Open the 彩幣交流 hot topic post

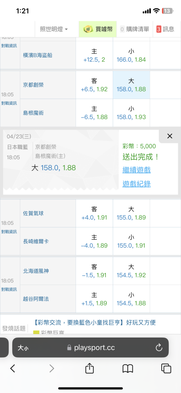(95, 322)
